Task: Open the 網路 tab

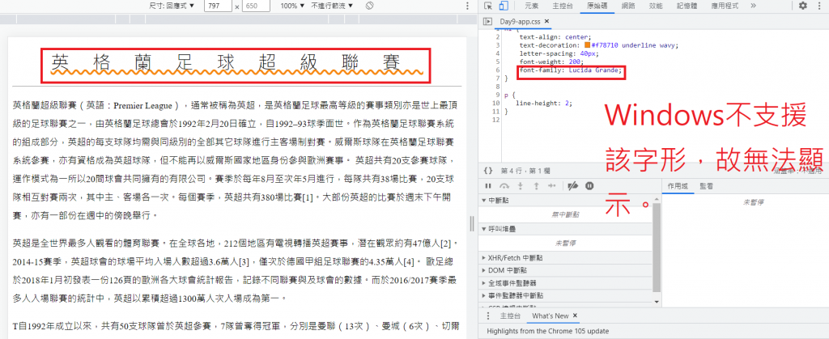Action: point(628,6)
